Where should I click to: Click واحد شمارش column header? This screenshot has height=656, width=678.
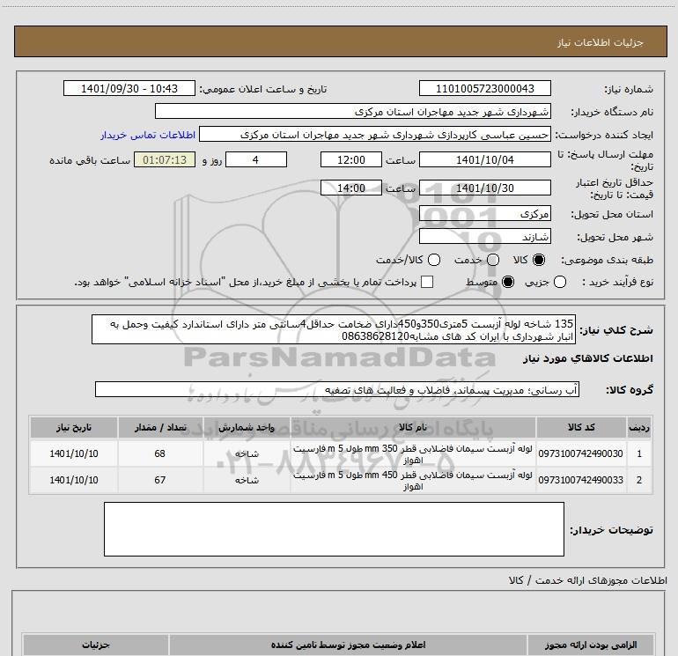247,427
